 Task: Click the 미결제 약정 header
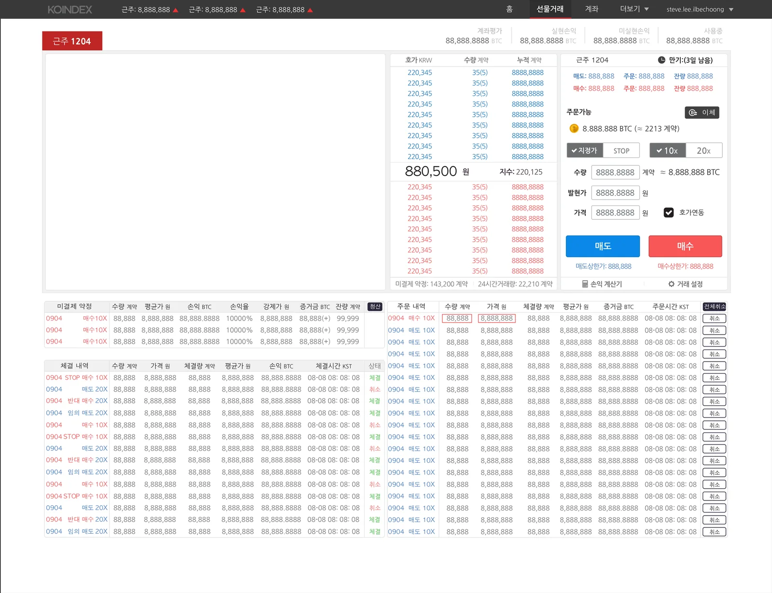pyautogui.click(x=74, y=306)
